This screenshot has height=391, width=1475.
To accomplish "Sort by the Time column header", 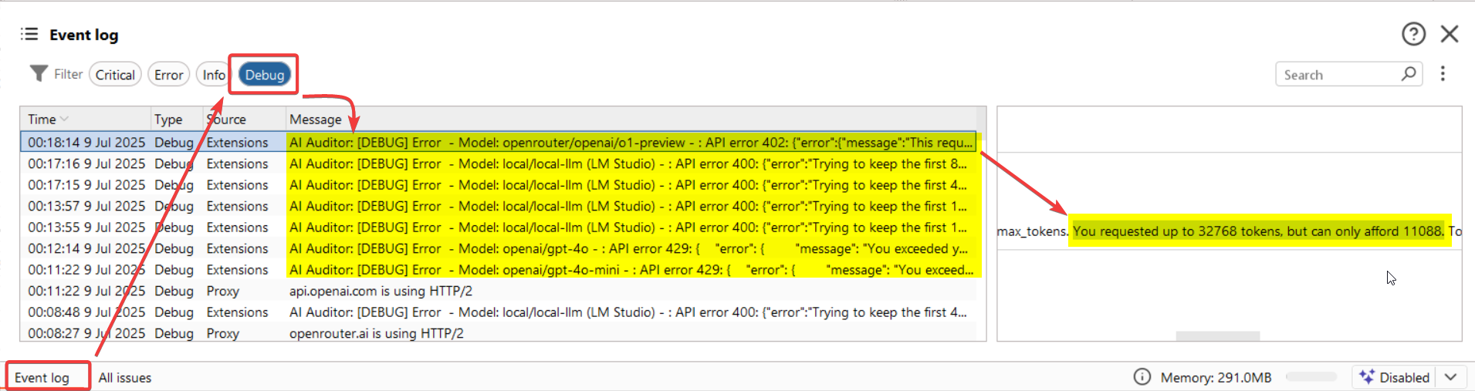I will [x=85, y=119].
